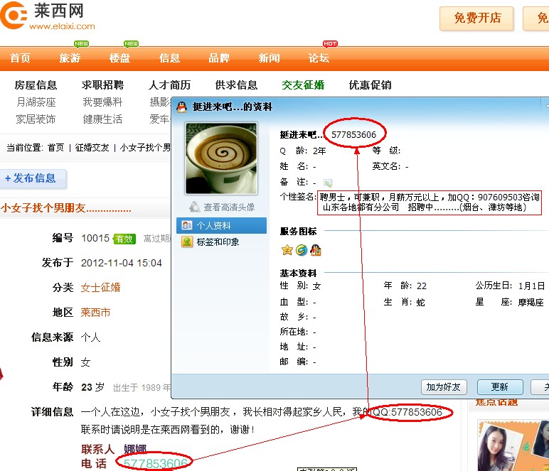Click 首页 in the breadcrumb path
Viewport: 549px width, 471px height.
[56, 148]
